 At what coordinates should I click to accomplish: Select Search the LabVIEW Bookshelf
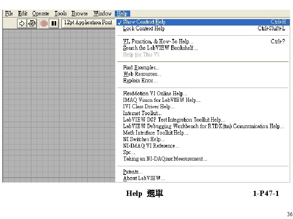[203, 48]
